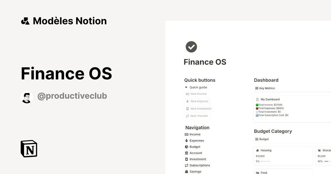This screenshot has width=331, height=174.
Task: Open the @productiveclub profile link
Action: [72, 96]
